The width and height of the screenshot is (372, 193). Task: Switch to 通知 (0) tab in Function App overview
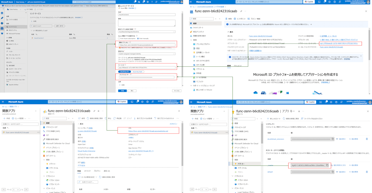(x=107, y=171)
